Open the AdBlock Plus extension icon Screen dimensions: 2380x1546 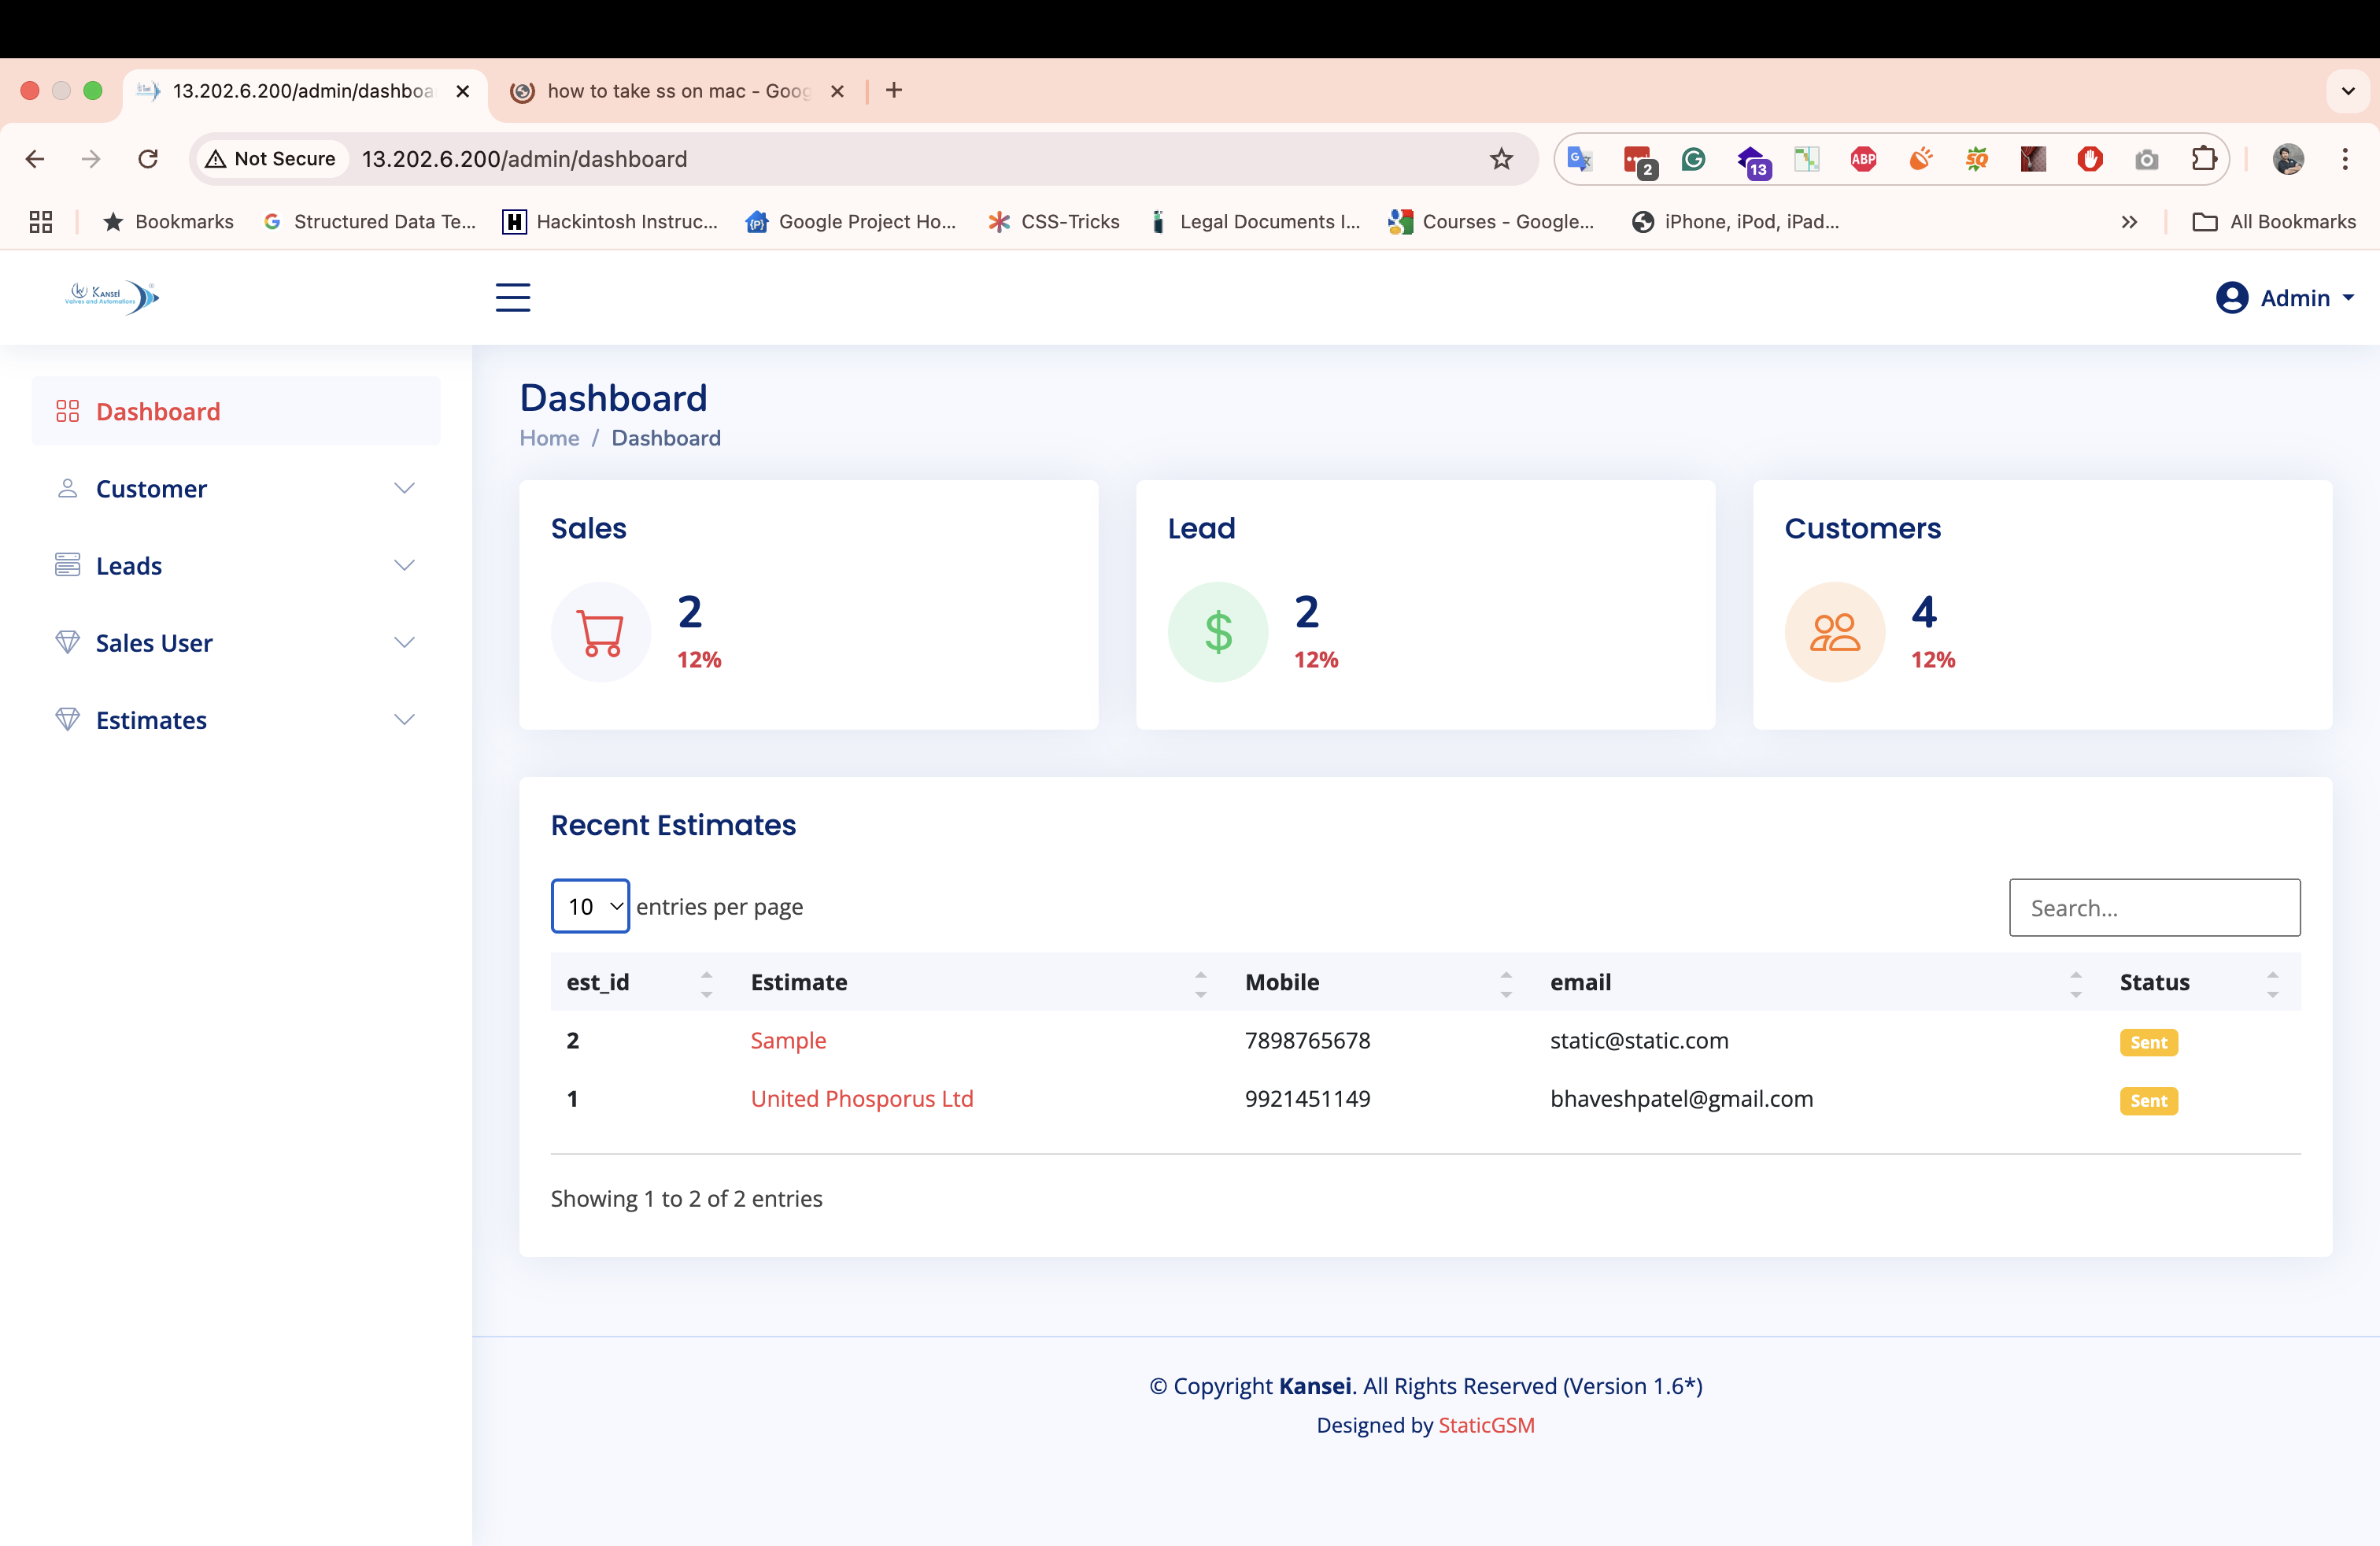point(1863,159)
